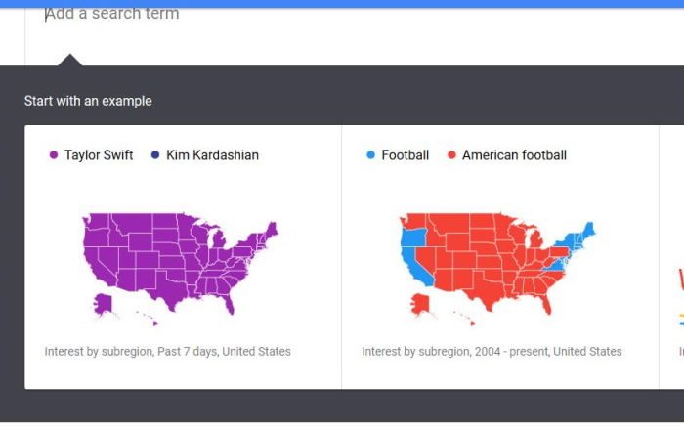Choose the American football term label
Viewport: 684px width, 430px height.
tap(514, 155)
